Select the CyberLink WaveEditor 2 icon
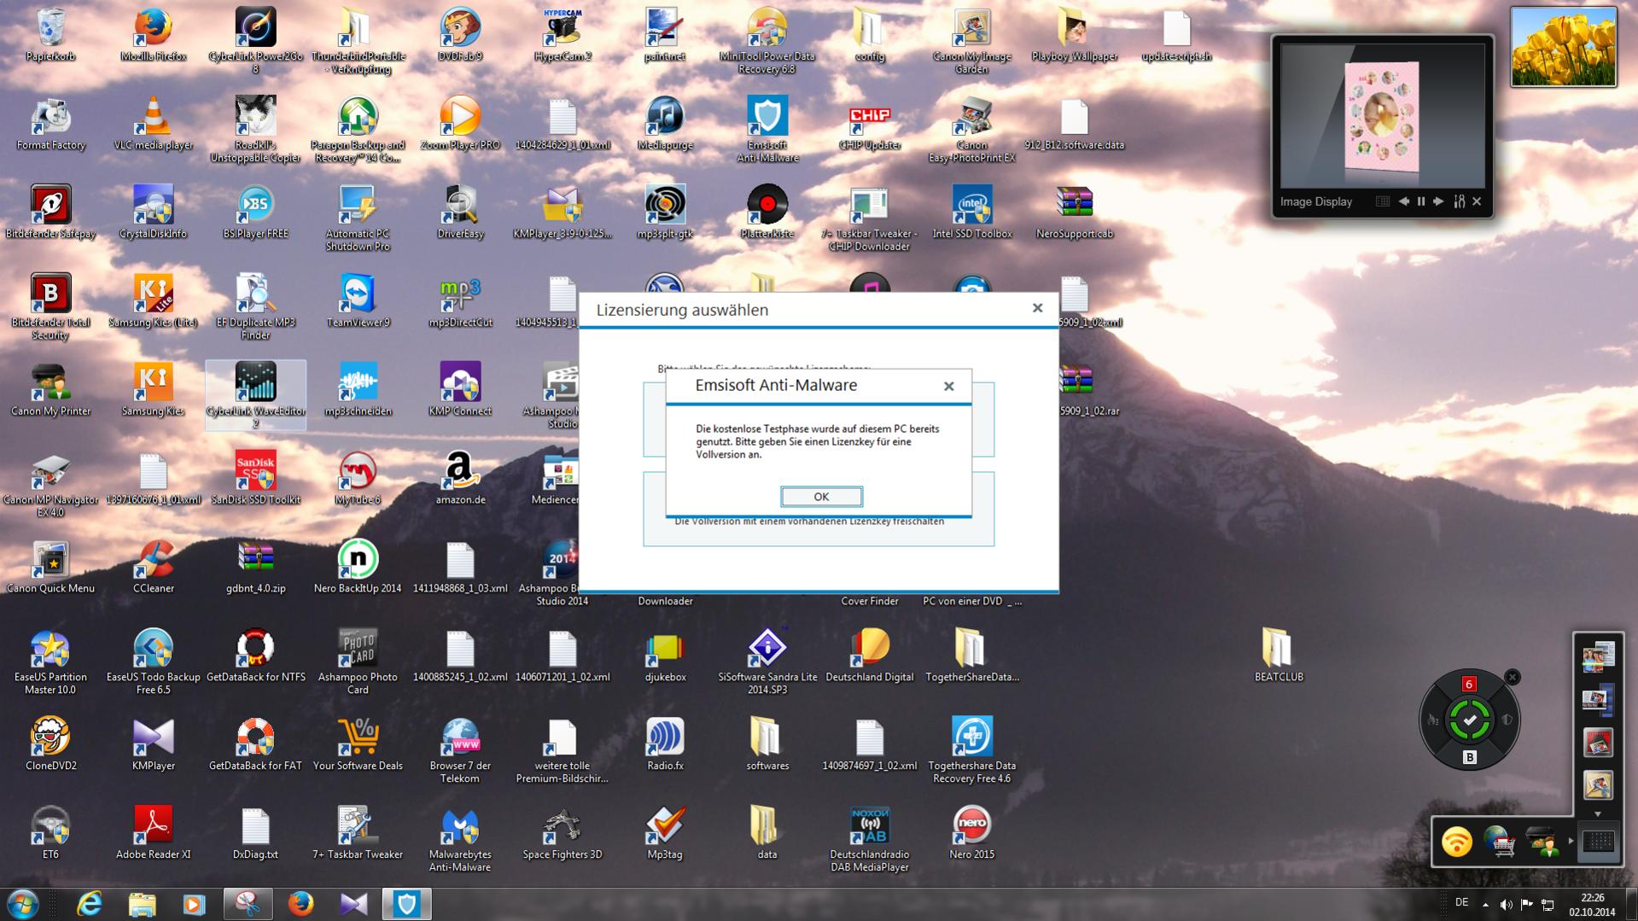The image size is (1638, 921). [x=255, y=395]
